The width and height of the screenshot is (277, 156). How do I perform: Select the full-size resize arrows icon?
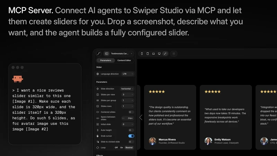165,54
